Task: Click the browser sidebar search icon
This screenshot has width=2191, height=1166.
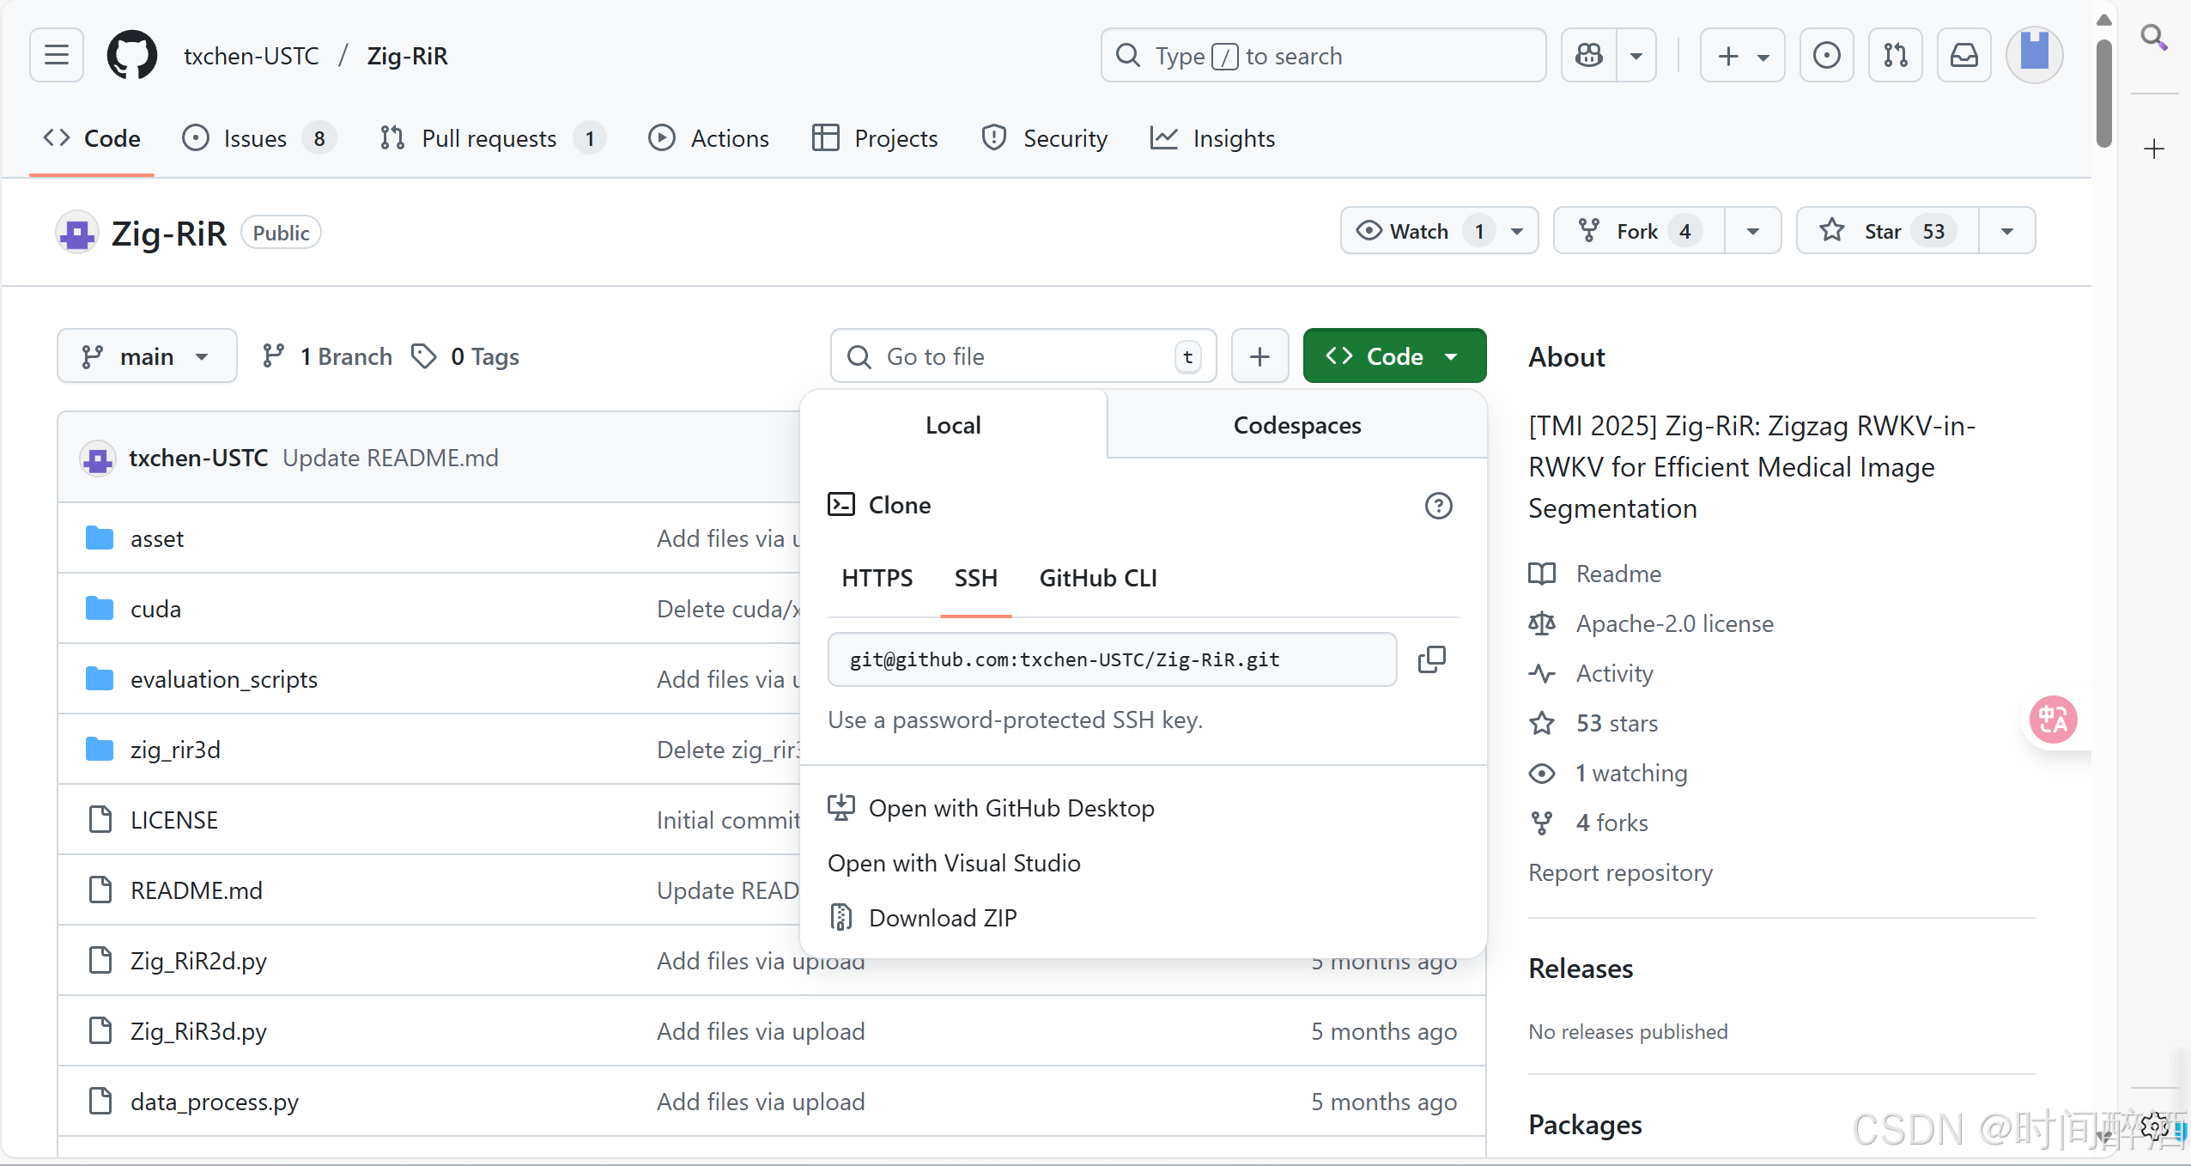Action: (2154, 37)
